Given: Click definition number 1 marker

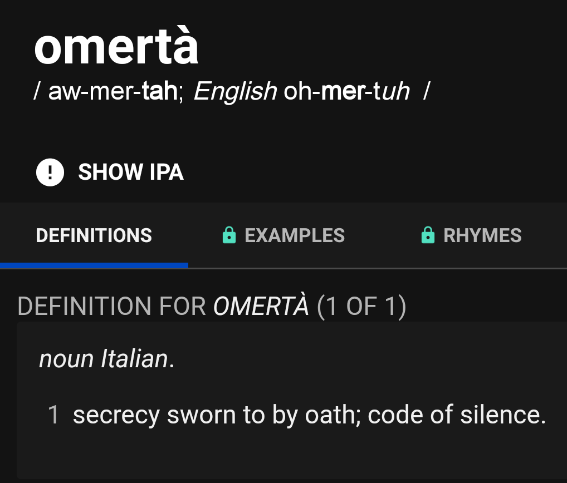Looking at the screenshot, I should (x=53, y=415).
